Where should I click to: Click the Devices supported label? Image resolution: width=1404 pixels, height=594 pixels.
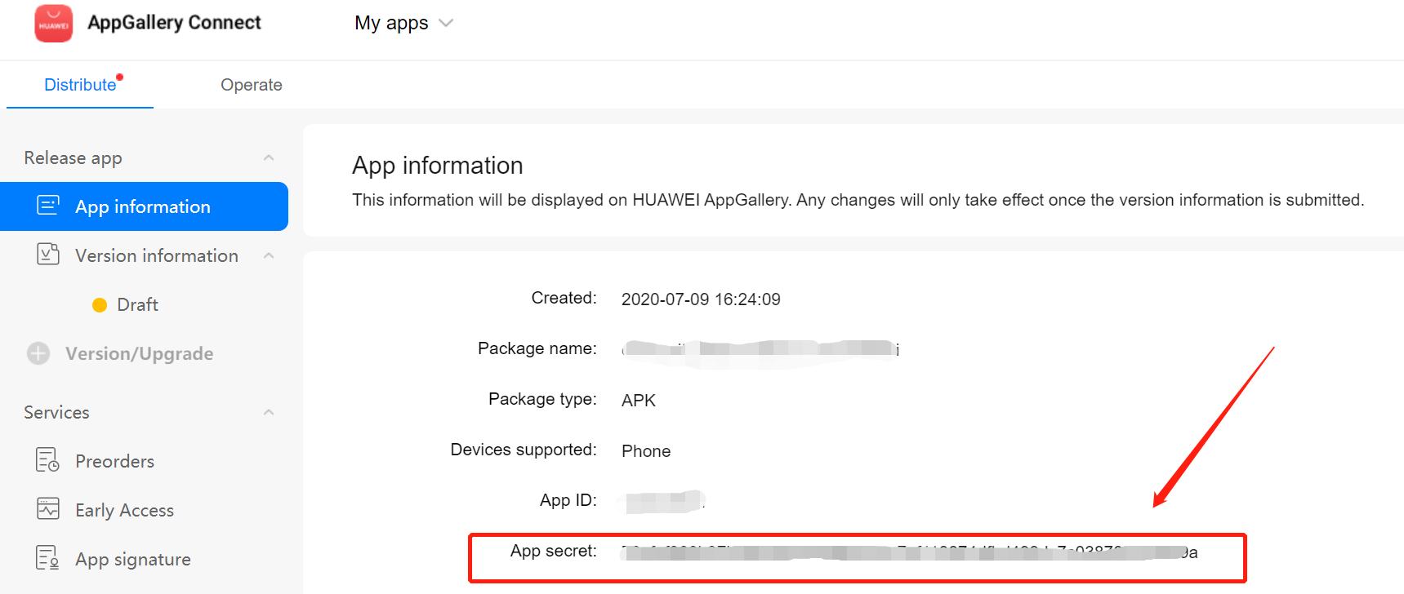(x=524, y=450)
